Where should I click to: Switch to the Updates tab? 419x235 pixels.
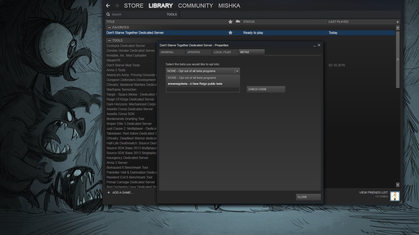(x=194, y=52)
